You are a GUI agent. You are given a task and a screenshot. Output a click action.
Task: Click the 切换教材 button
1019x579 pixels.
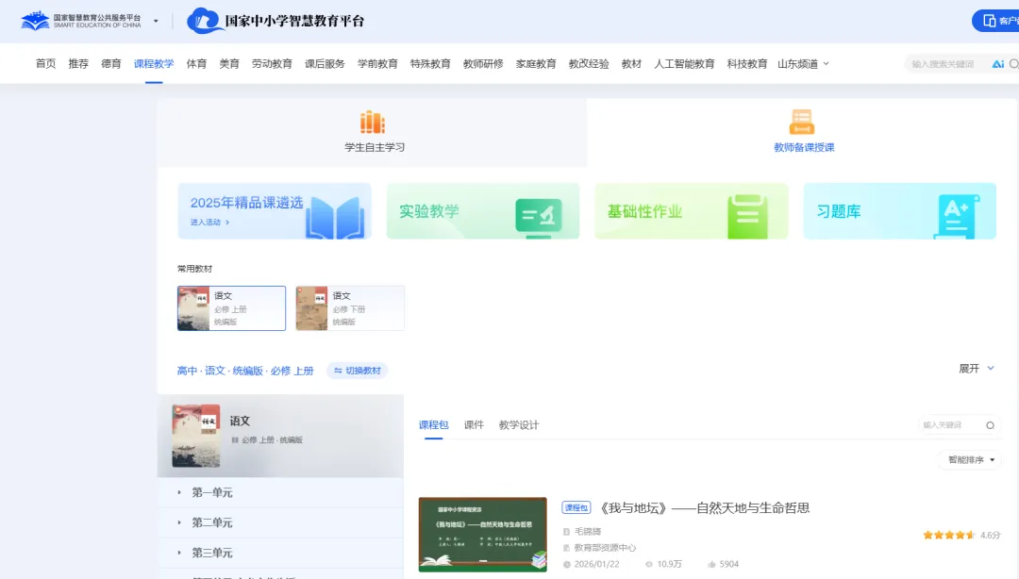(357, 371)
